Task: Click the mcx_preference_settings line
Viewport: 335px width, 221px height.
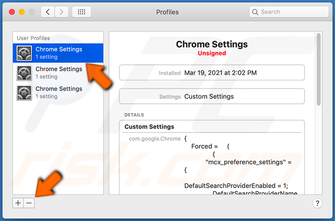Action: coord(248,162)
